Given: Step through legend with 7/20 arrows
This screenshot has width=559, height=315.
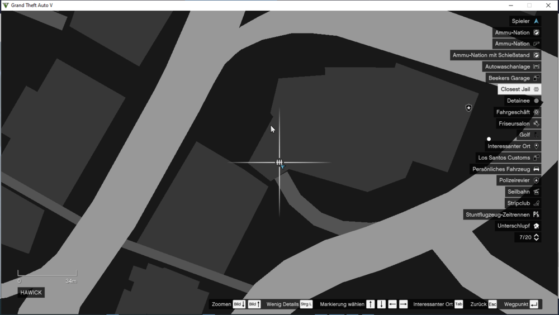Looking at the screenshot, I should [x=536, y=237].
